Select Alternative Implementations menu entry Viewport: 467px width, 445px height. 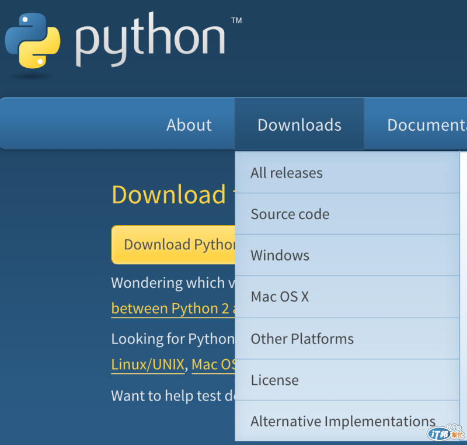click(347, 421)
